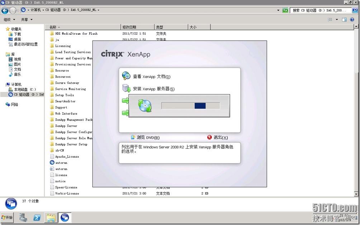
Task: Click the address bar path XA6.5_2008R2_ML
Action: coord(83,10)
